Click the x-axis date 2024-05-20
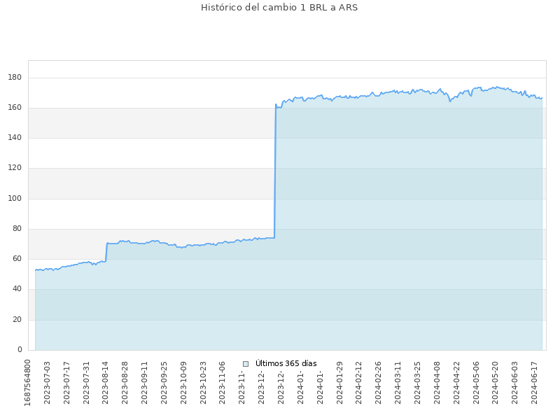The width and height of the screenshot is (560, 420). coord(496,383)
